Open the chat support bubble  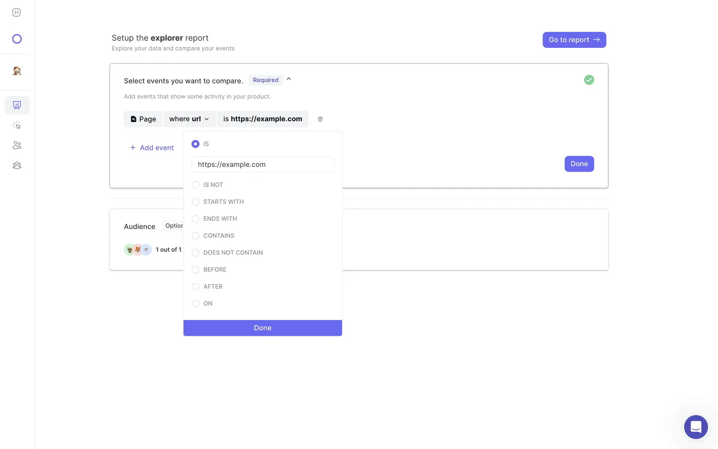(696, 427)
